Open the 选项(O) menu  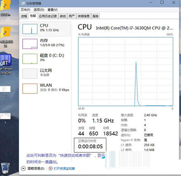(39, 10)
